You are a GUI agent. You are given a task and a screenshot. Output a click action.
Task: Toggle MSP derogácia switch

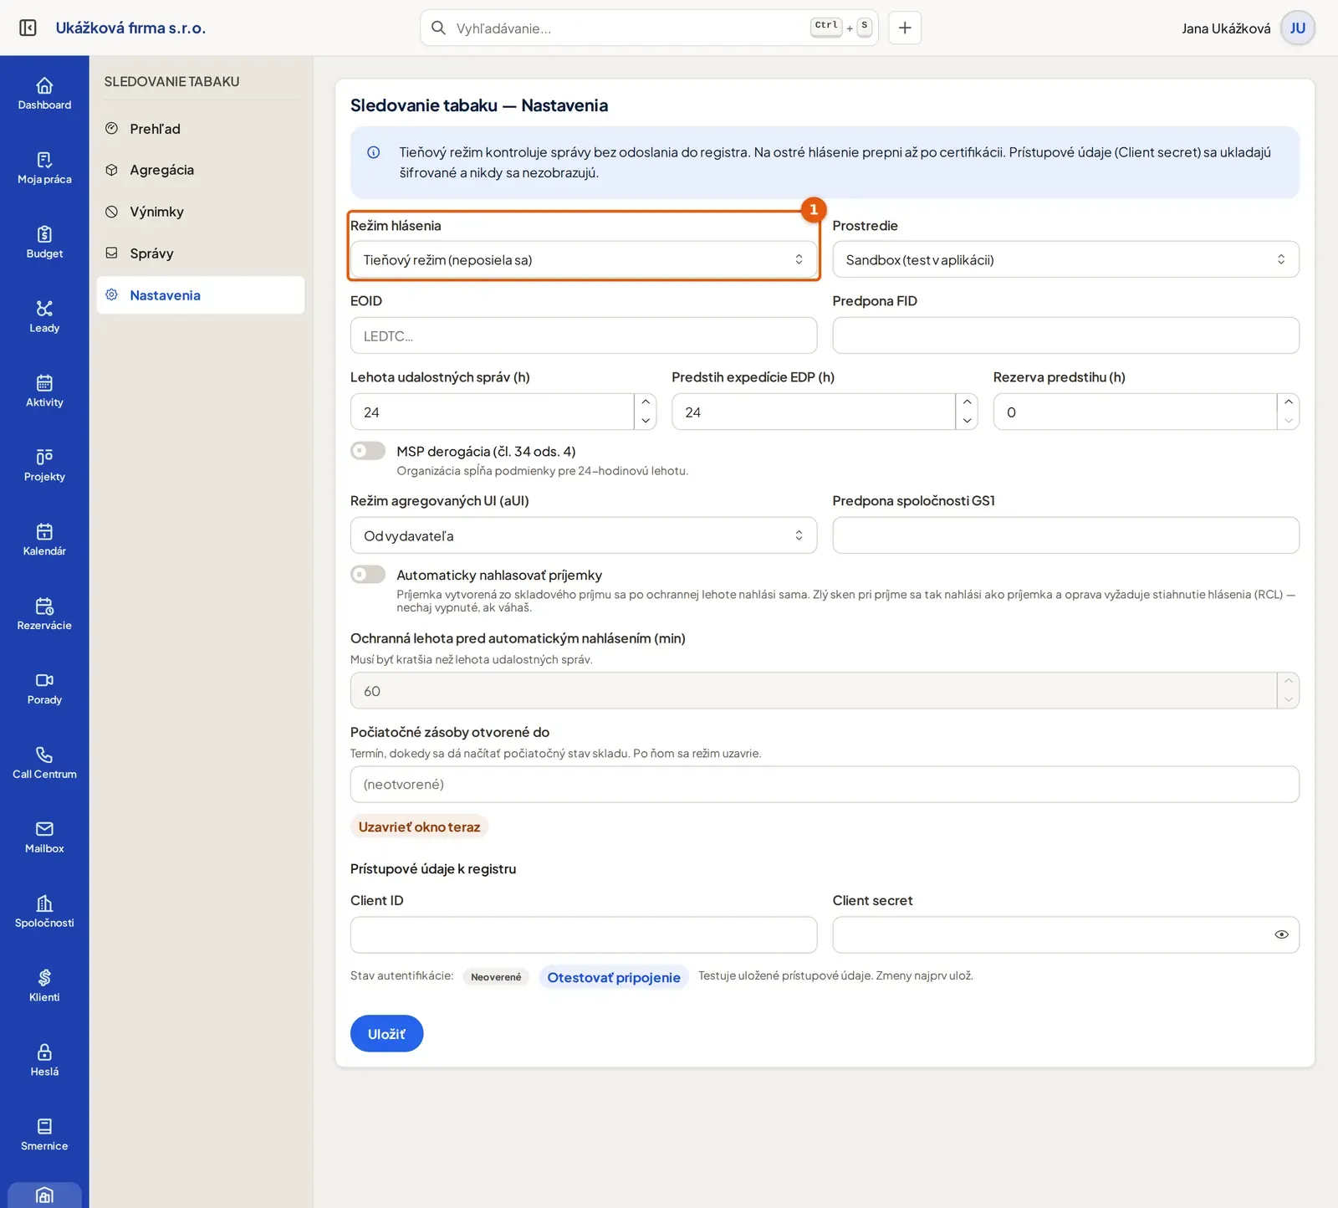click(x=368, y=451)
